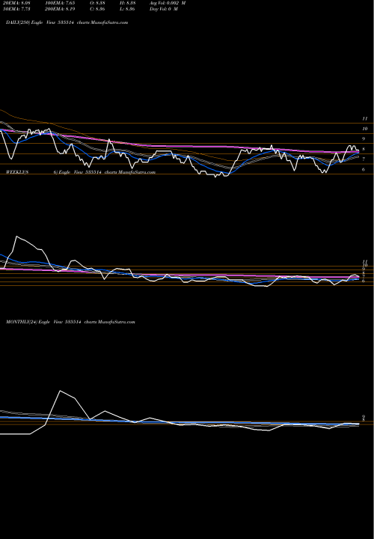Click the daily chart price label 9

coord(364,139)
